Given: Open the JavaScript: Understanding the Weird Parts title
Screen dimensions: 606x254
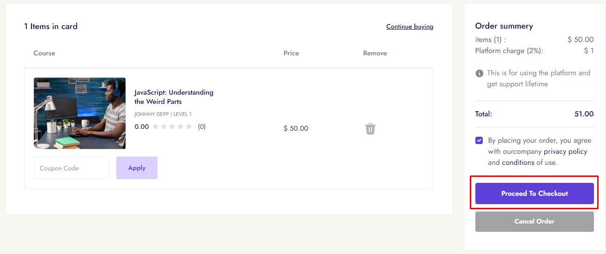Looking at the screenshot, I should coord(174,97).
